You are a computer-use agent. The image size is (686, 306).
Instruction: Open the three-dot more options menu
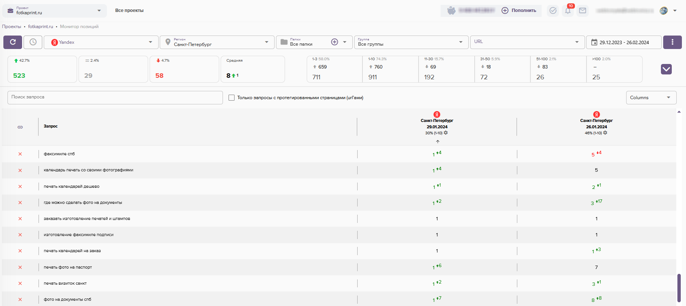point(672,42)
